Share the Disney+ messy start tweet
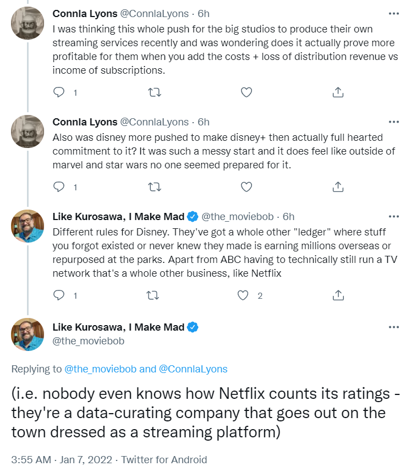 339,186
